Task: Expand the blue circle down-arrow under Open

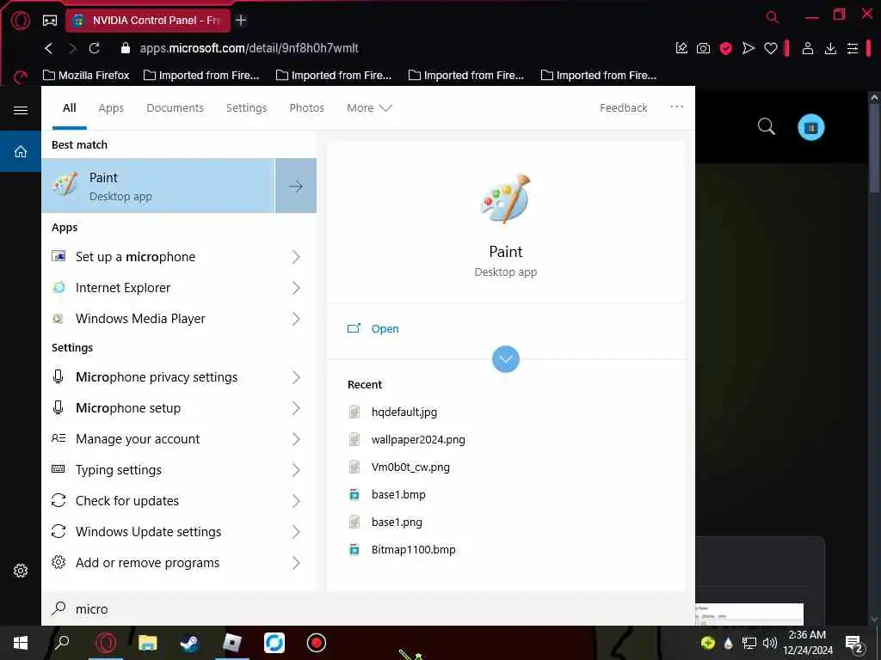Action: (506, 359)
